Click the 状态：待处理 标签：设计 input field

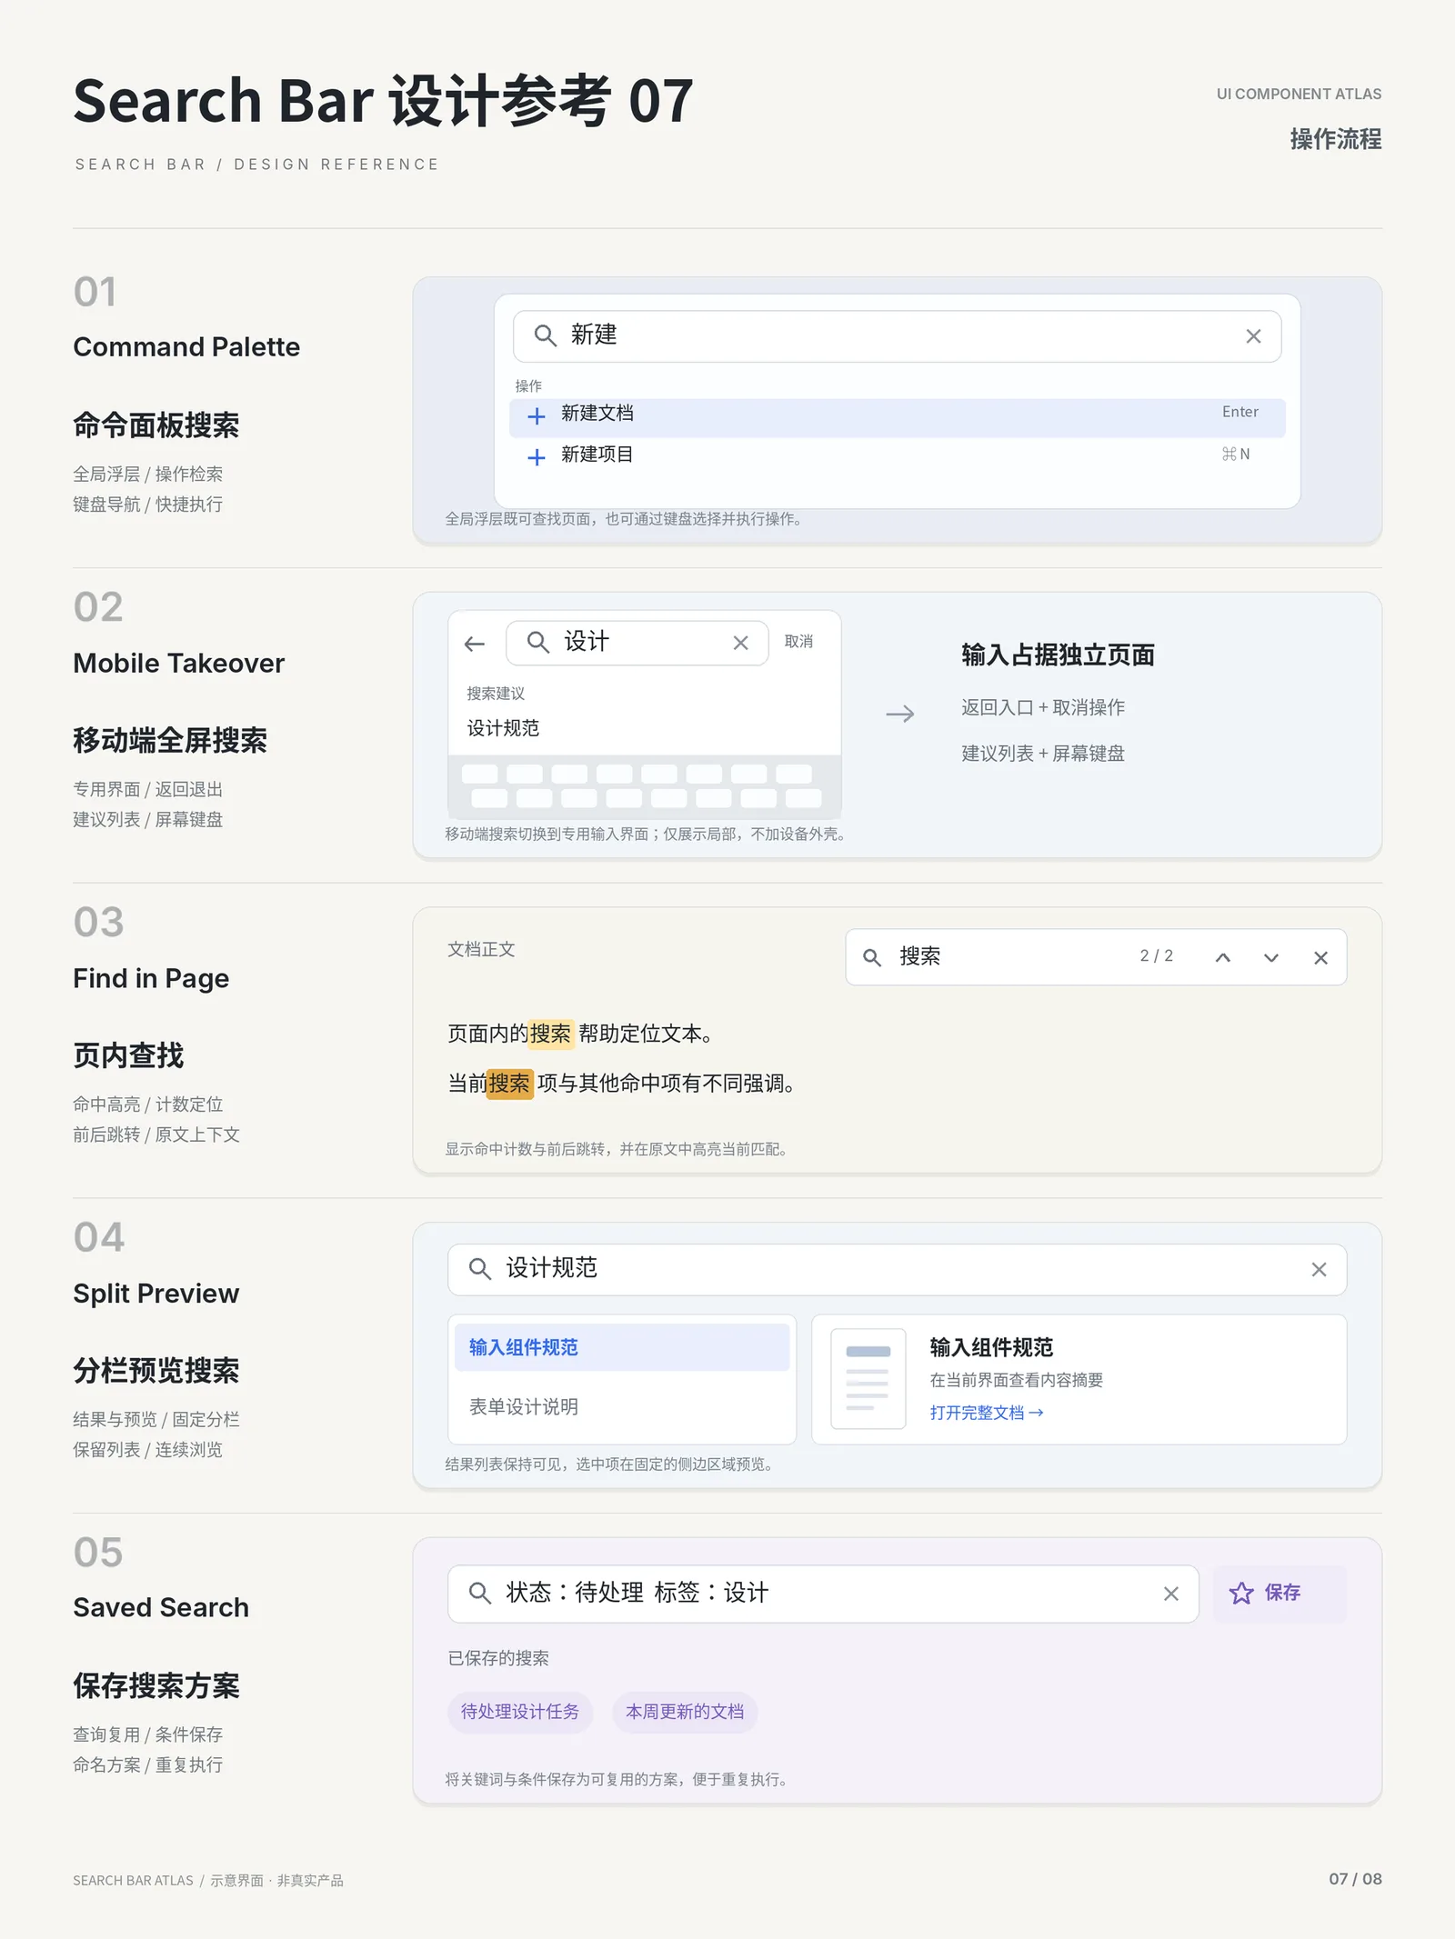pos(823,1594)
